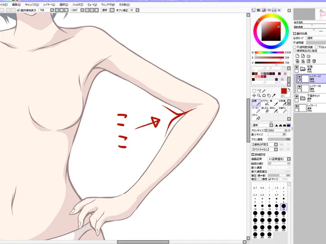326x244 pixels.
Task: Adjust the S saturation slider
Action: click(x=269, y=58)
